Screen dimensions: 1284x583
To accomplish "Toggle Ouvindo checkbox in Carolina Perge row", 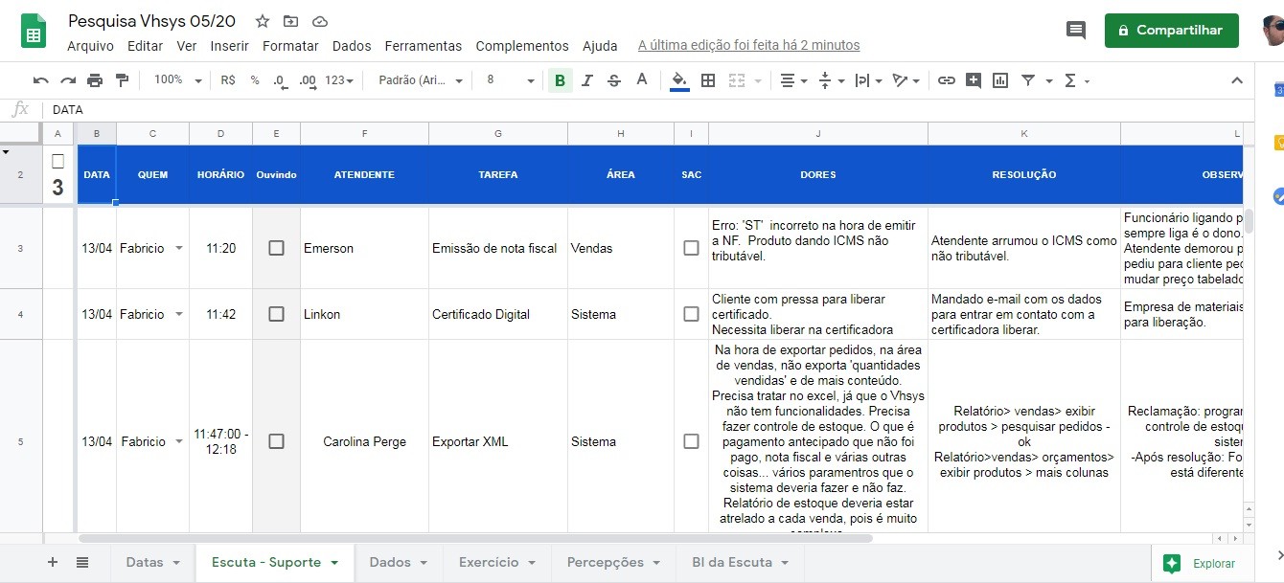I will 276,441.
